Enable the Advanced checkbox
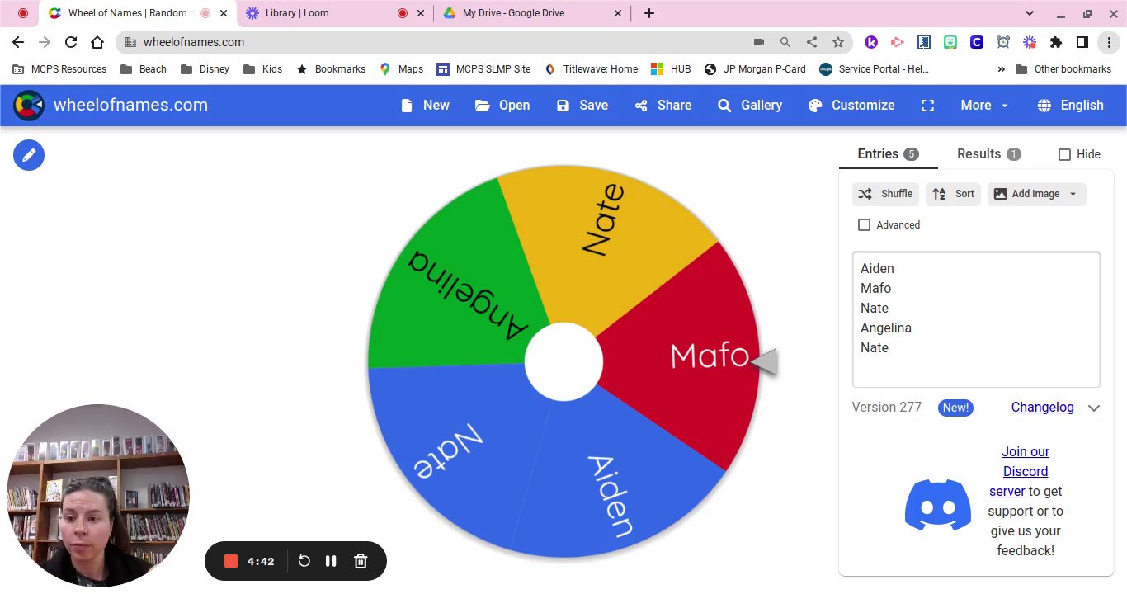 pyautogui.click(x=864, y=225)
